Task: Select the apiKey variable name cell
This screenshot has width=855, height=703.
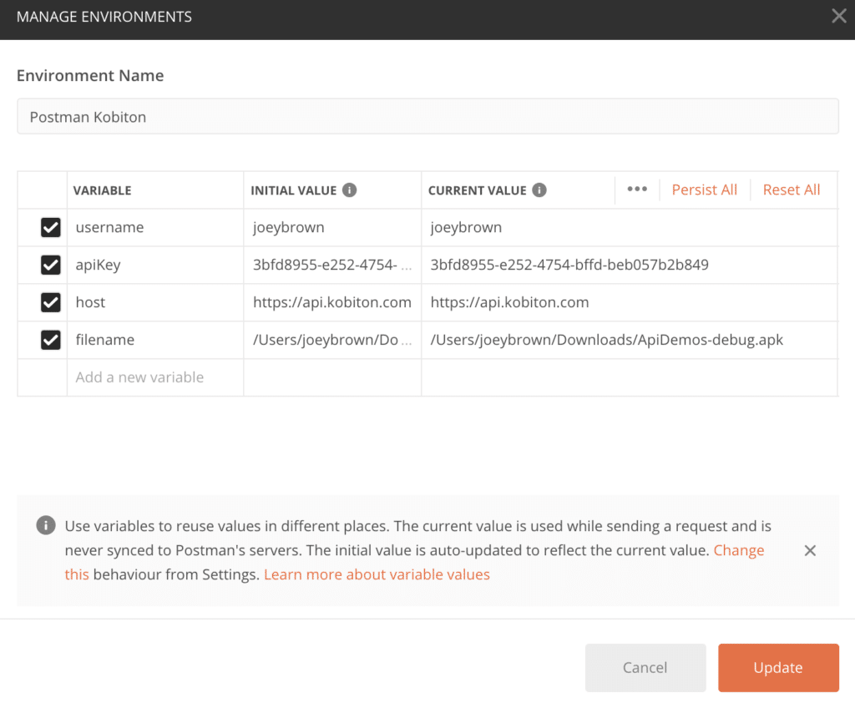Action: coord(155,265)
